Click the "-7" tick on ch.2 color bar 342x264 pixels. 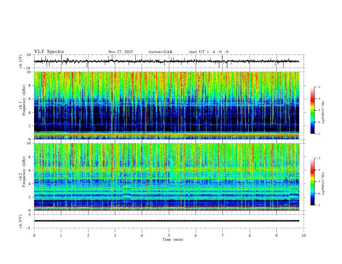tap(319, 205)
